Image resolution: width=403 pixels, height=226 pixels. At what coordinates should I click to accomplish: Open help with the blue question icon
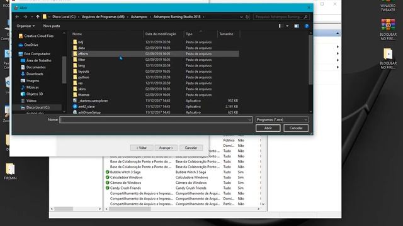[307, 26]
